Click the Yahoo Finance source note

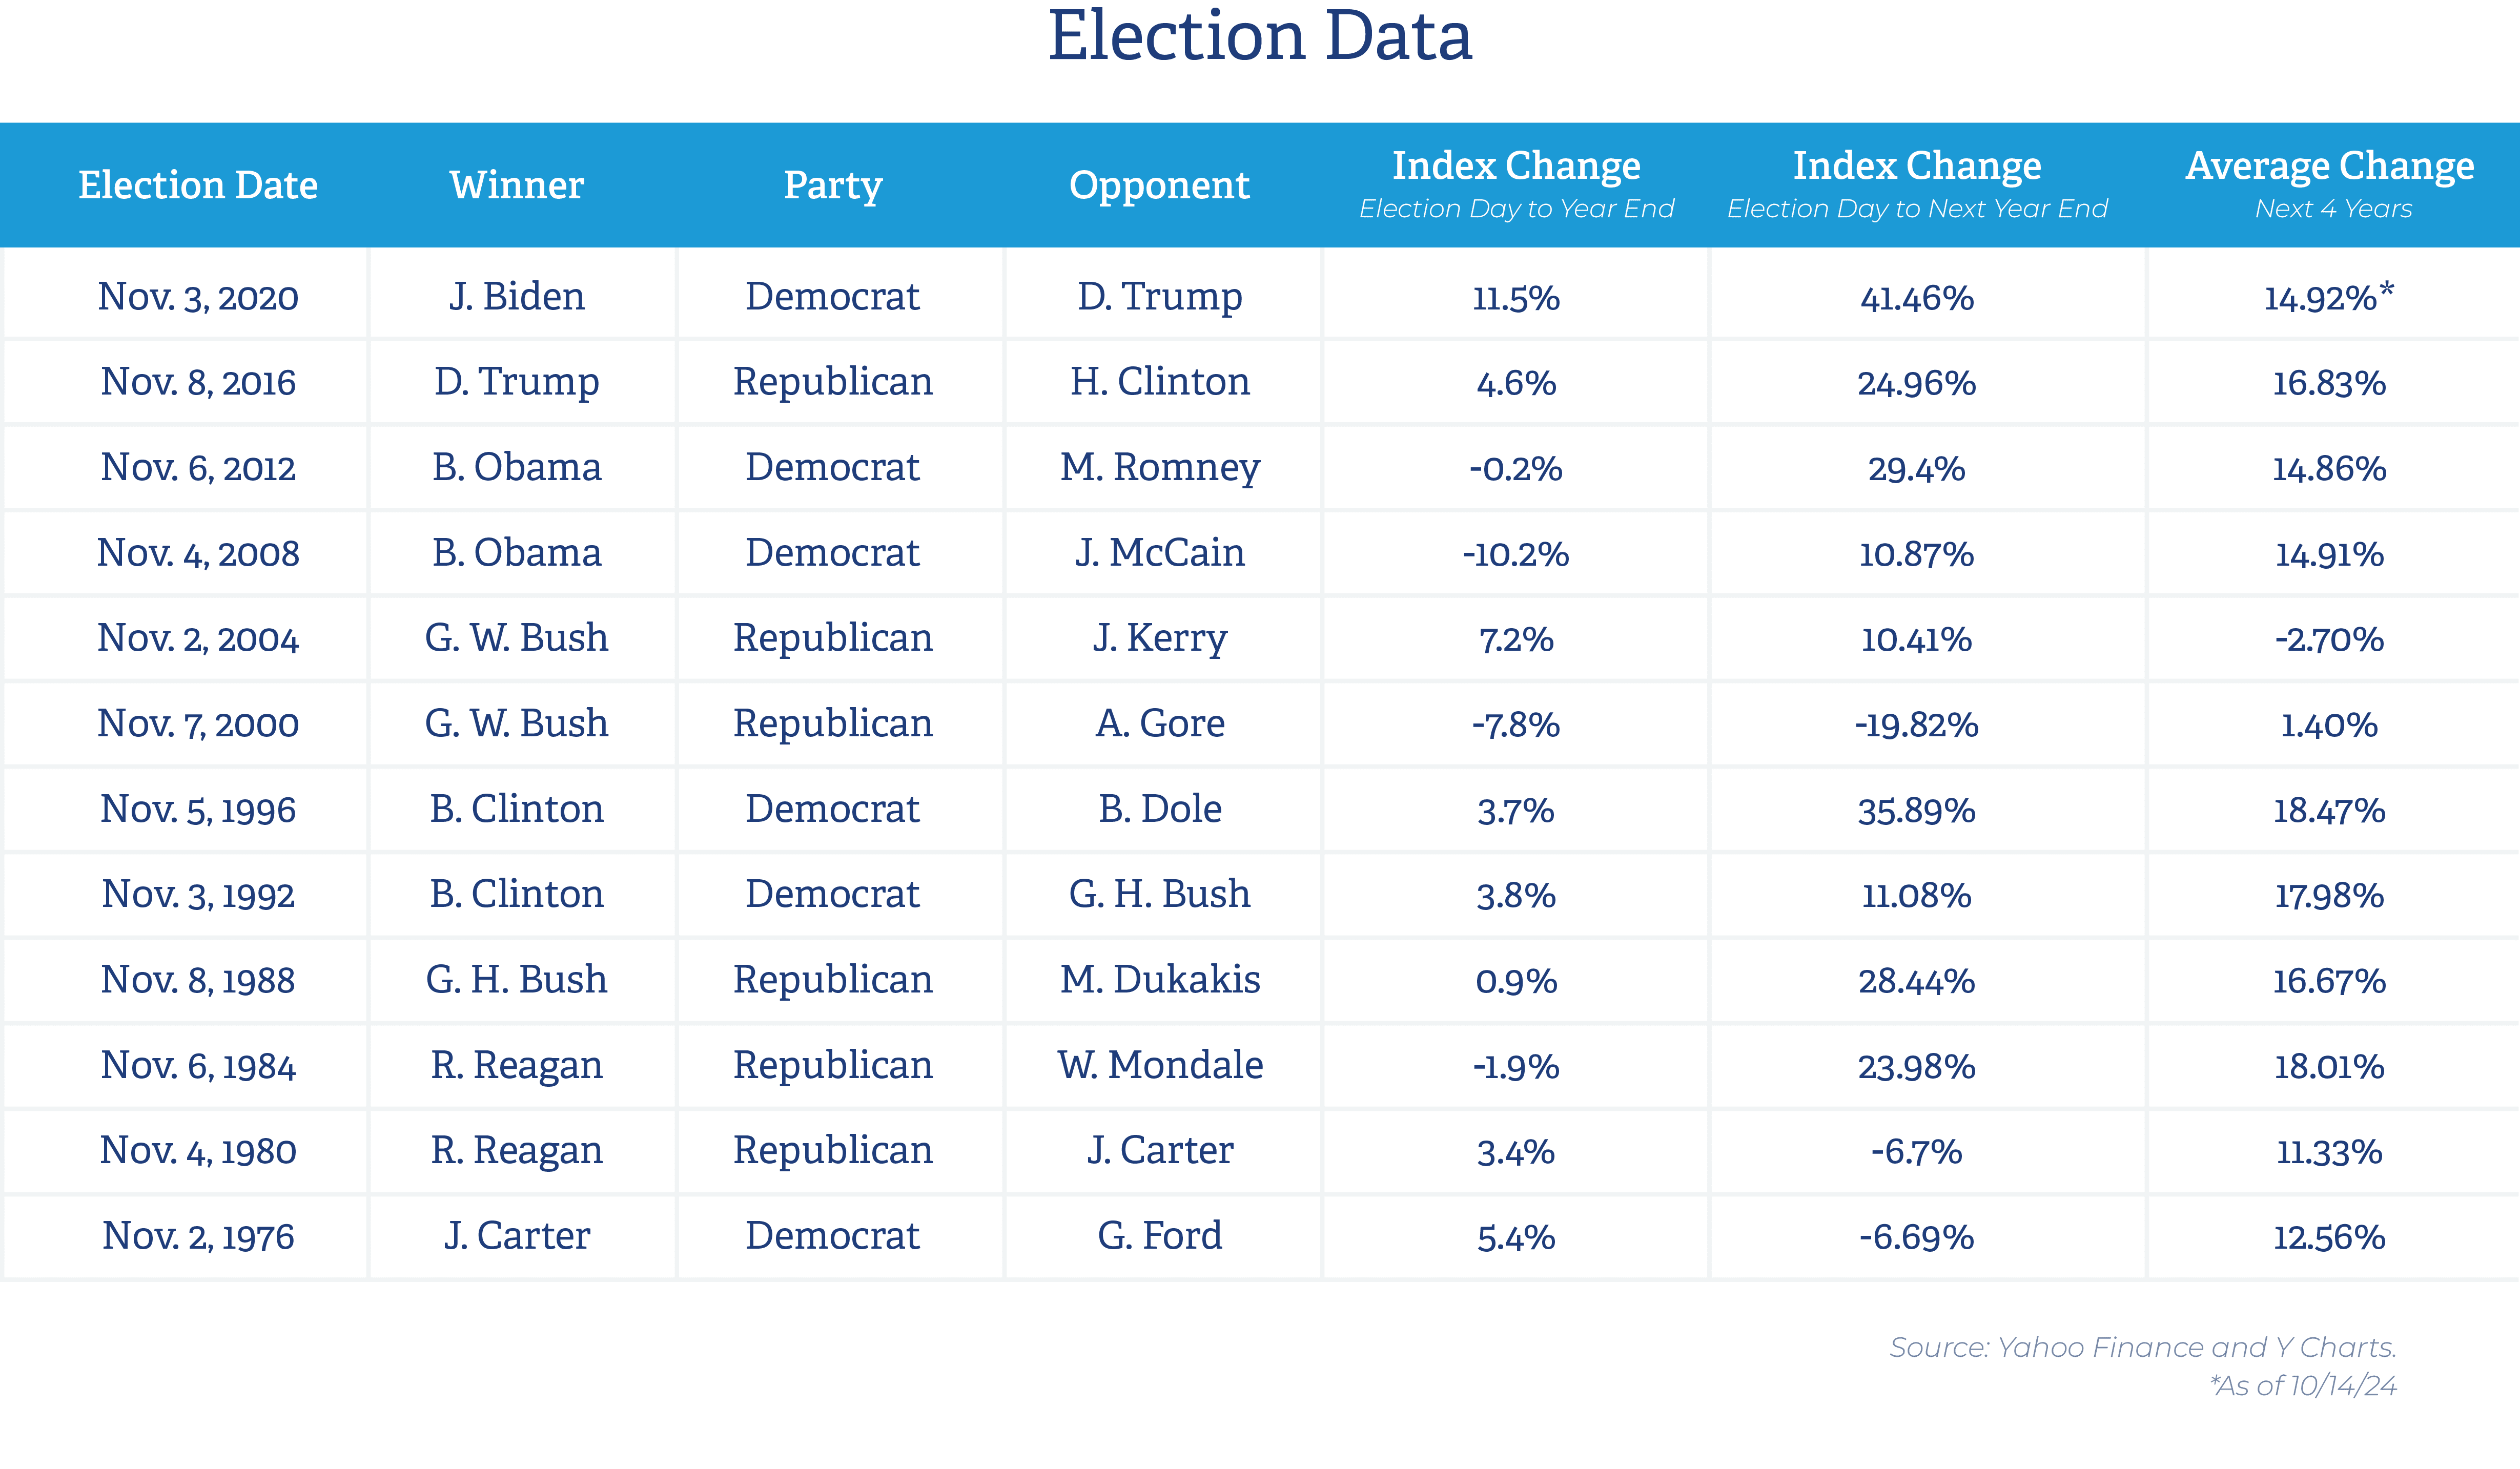[x=2142, y=1347]
